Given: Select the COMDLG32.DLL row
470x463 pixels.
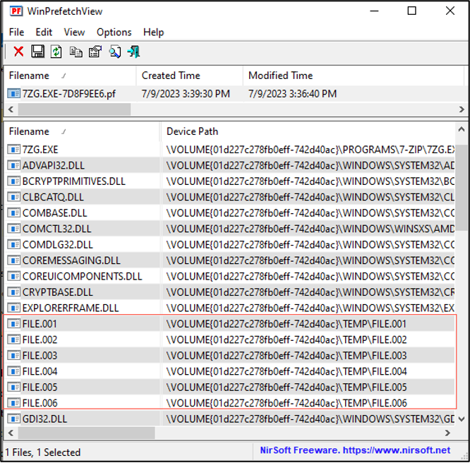Looking at the screenshot, I should (x=230, y=245).
